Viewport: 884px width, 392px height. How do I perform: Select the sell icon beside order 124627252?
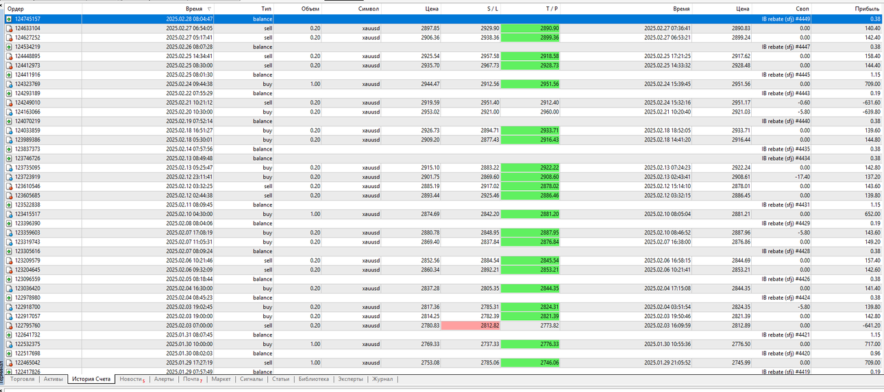[x=9, y=38]
